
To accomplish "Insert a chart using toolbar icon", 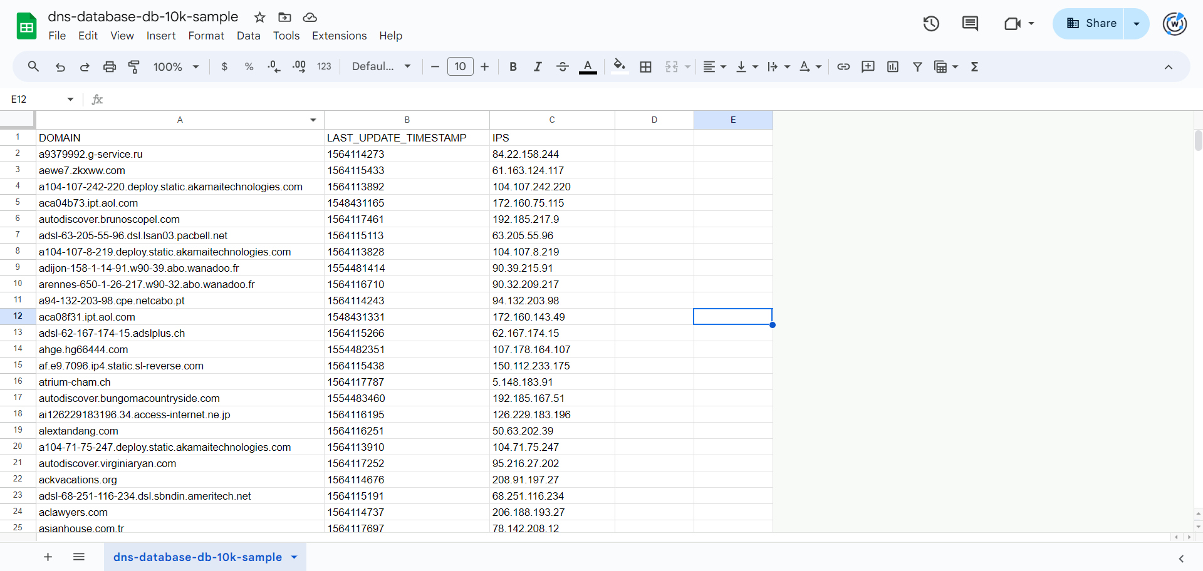I will (893, 66).
